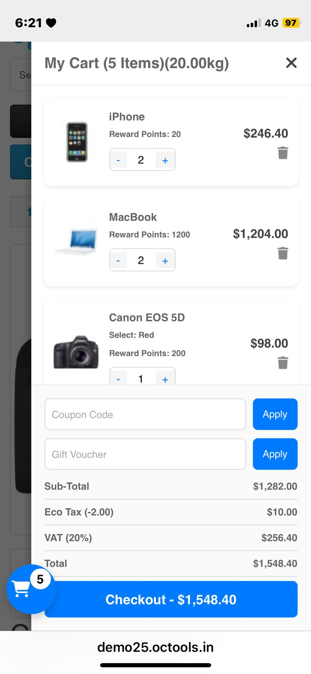Image resolution: width=311 pixels, height=674 pixels.
Task: Apply the coupon code
Action: (x=275, y=415)
